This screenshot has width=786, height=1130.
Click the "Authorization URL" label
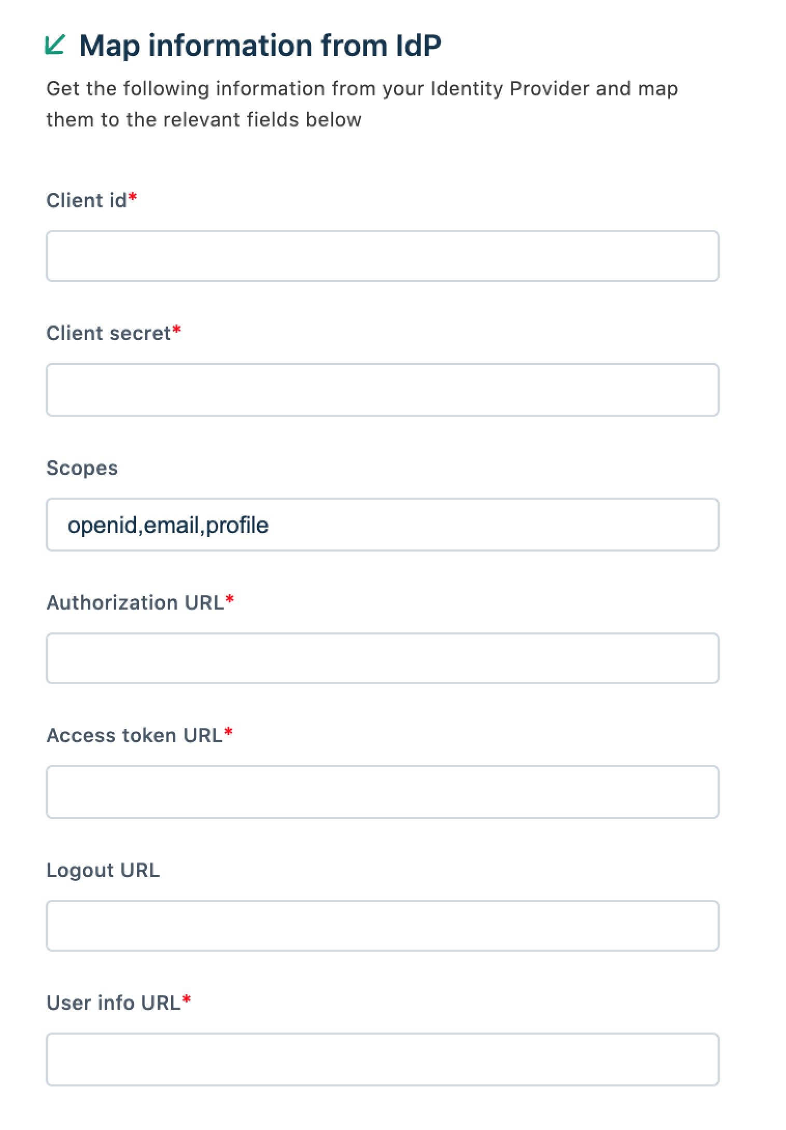135,603
